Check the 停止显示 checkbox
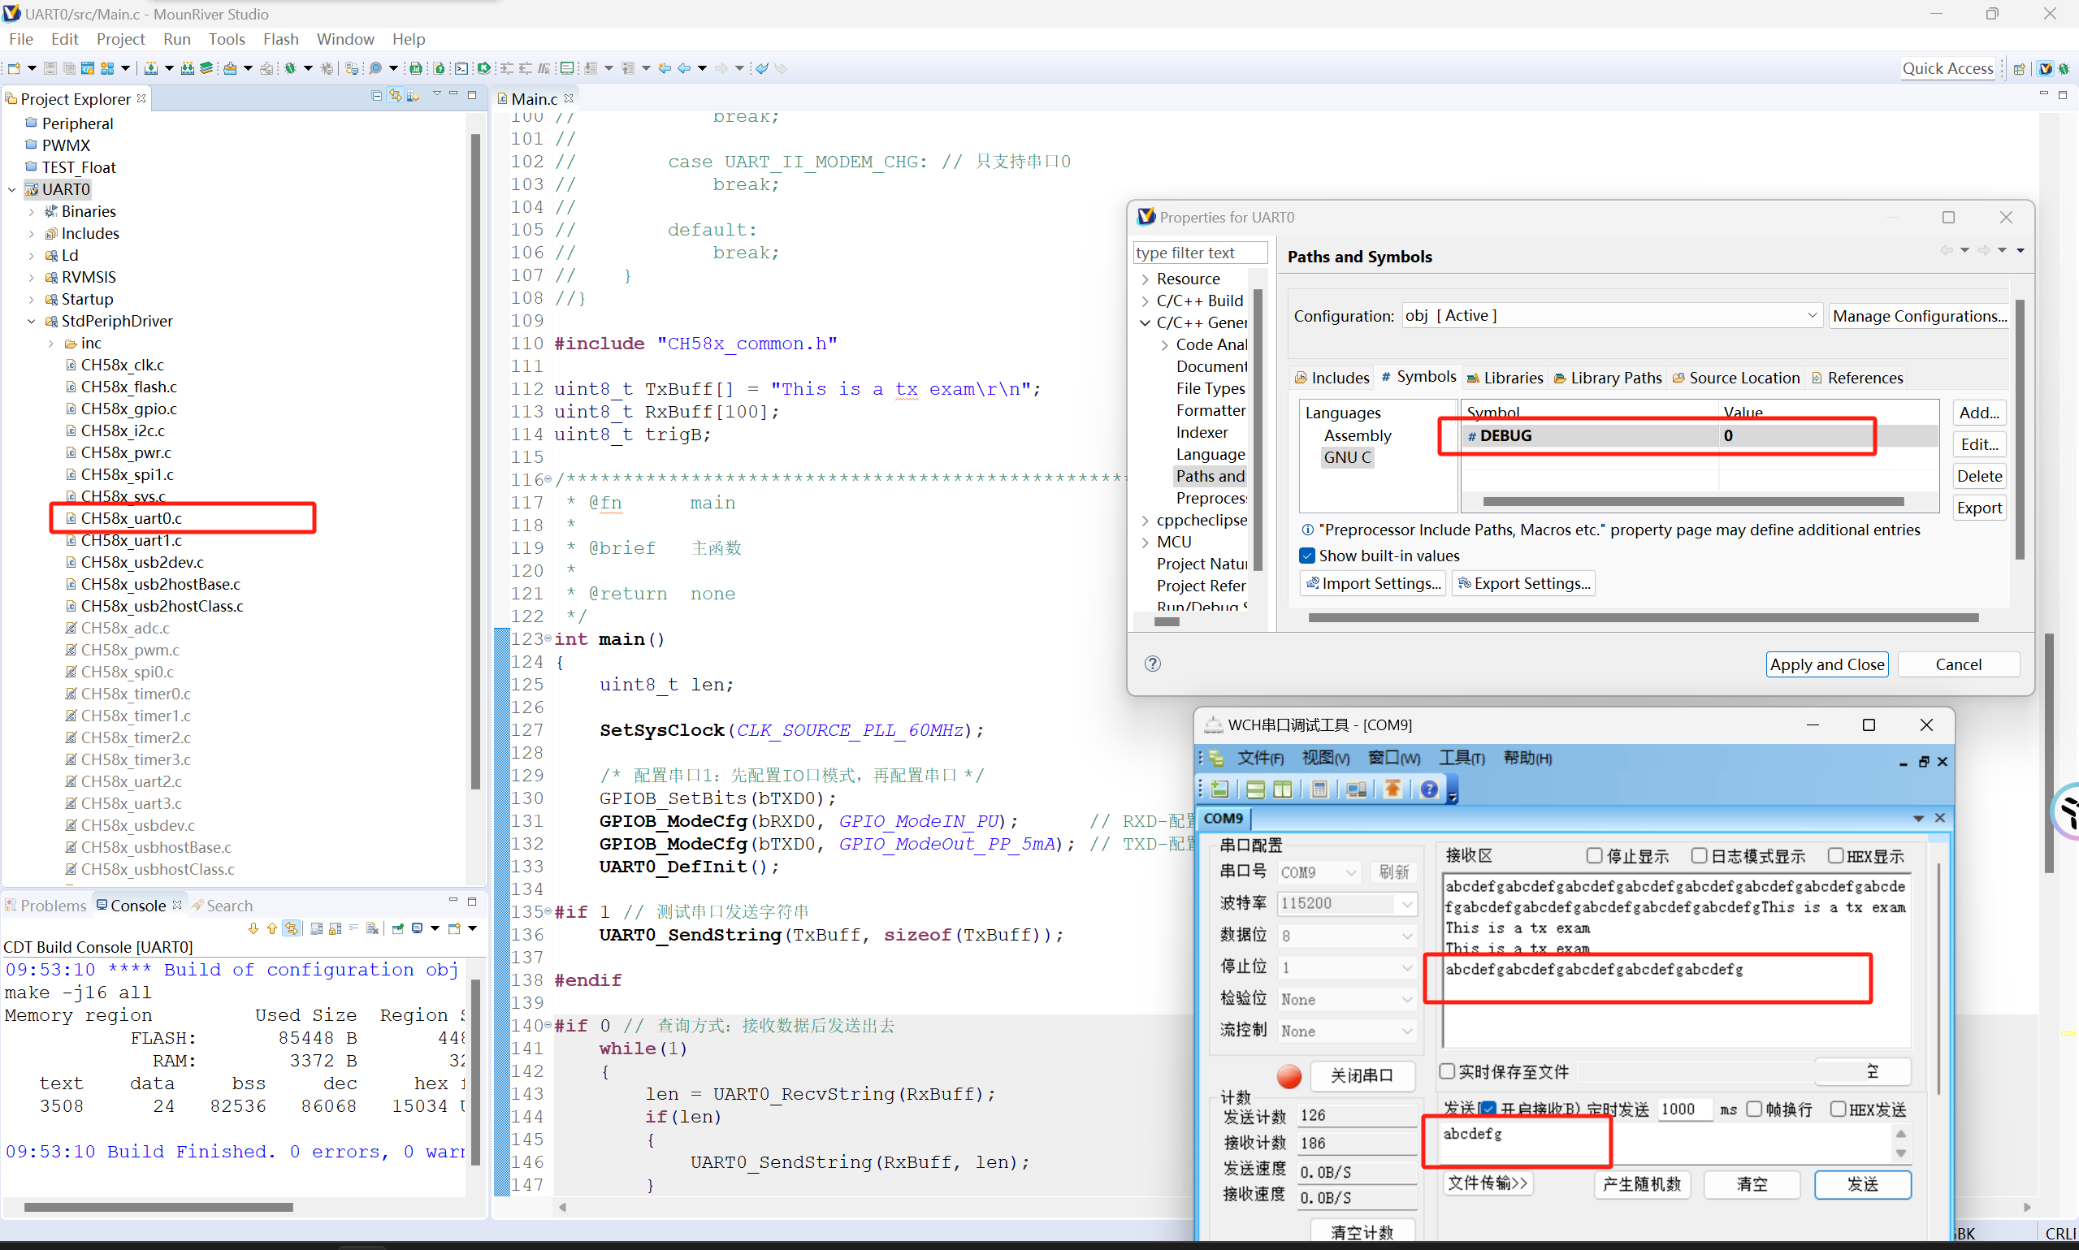2079x1250 pixels. point(1594,856)
